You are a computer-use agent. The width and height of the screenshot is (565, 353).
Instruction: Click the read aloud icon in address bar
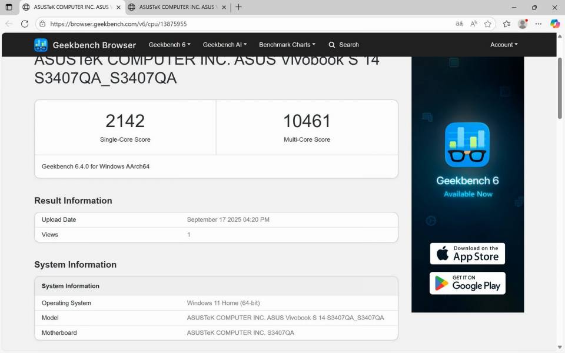pos(474,24)
